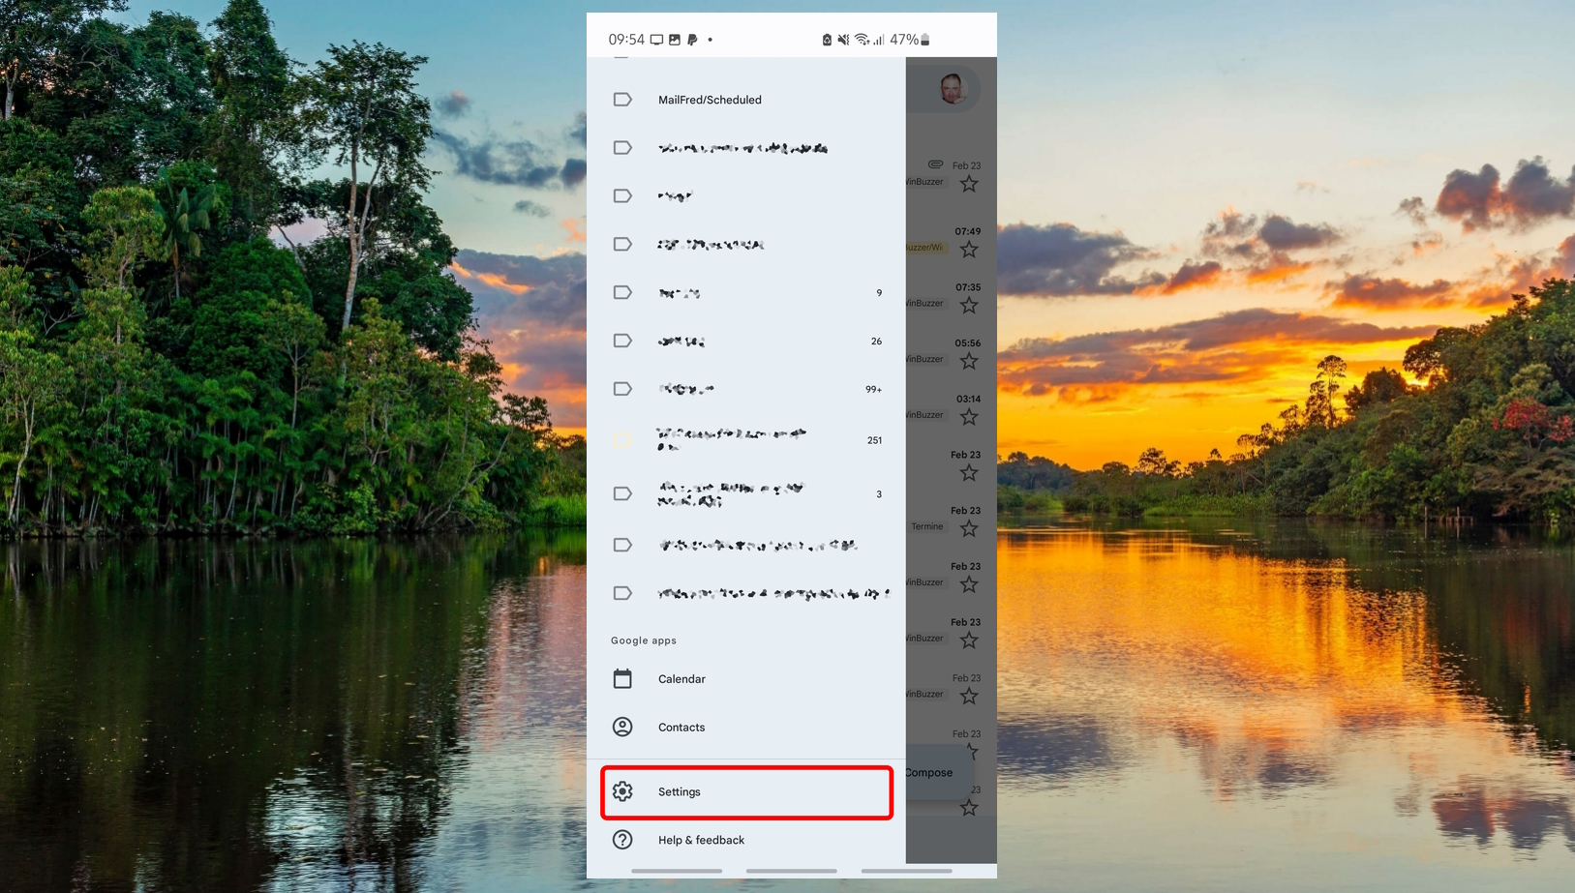1575x893 pixels.
Task: Click the Help question mark icon
Action: click(x=622, y=840)
